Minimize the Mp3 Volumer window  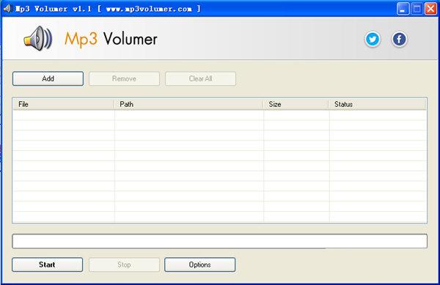[x=403, y=9]
